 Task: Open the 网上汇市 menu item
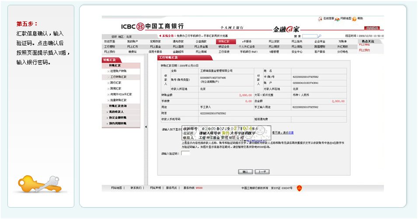click(132, 47)
